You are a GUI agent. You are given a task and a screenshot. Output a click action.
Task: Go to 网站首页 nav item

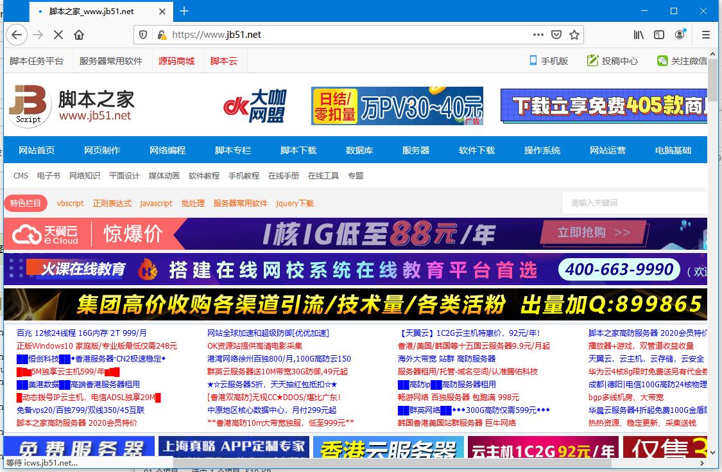click(x=37, y=150)
